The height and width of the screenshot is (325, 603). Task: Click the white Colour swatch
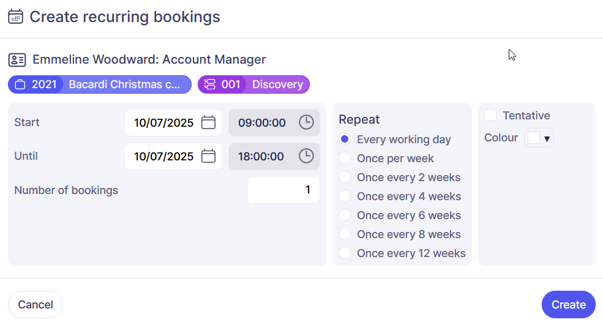click(x=534, y=138)
